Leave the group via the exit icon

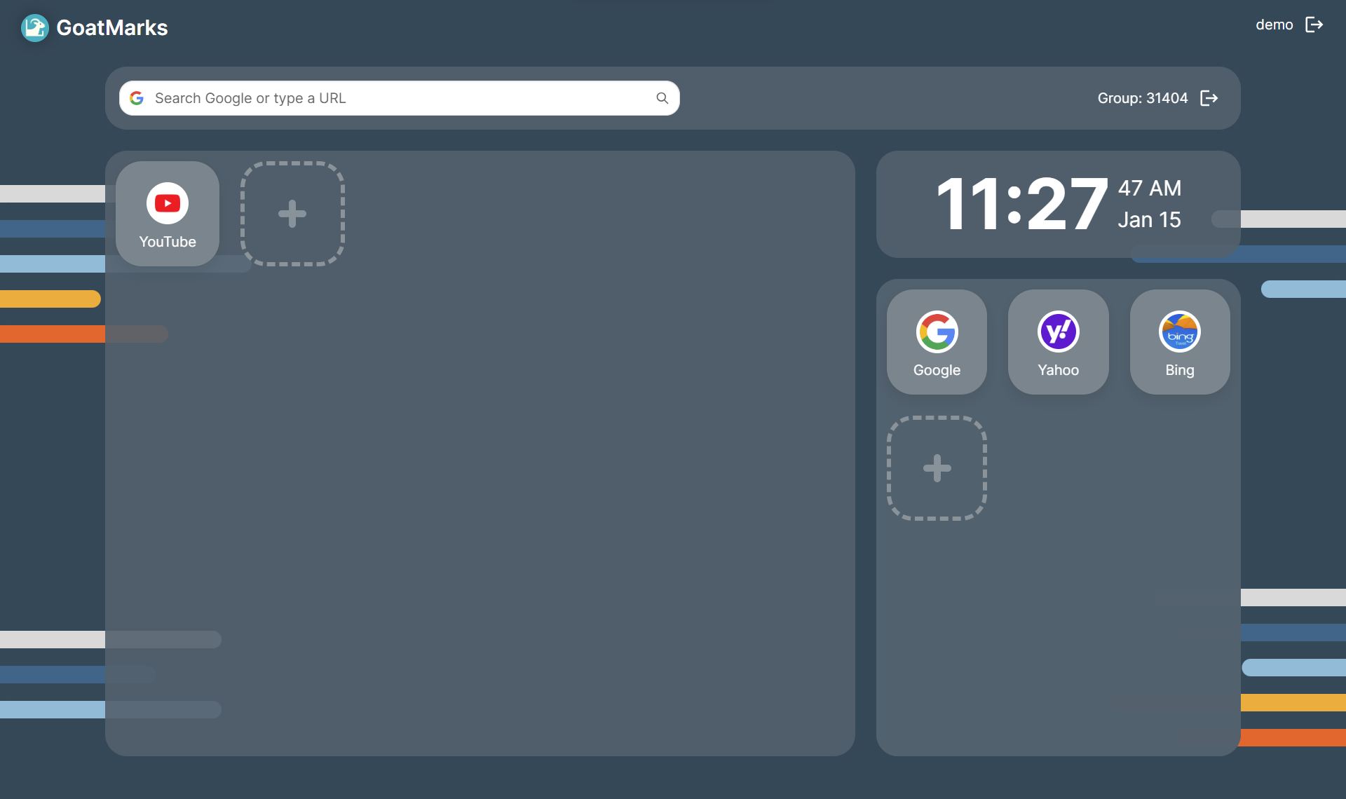[1209, 98]
